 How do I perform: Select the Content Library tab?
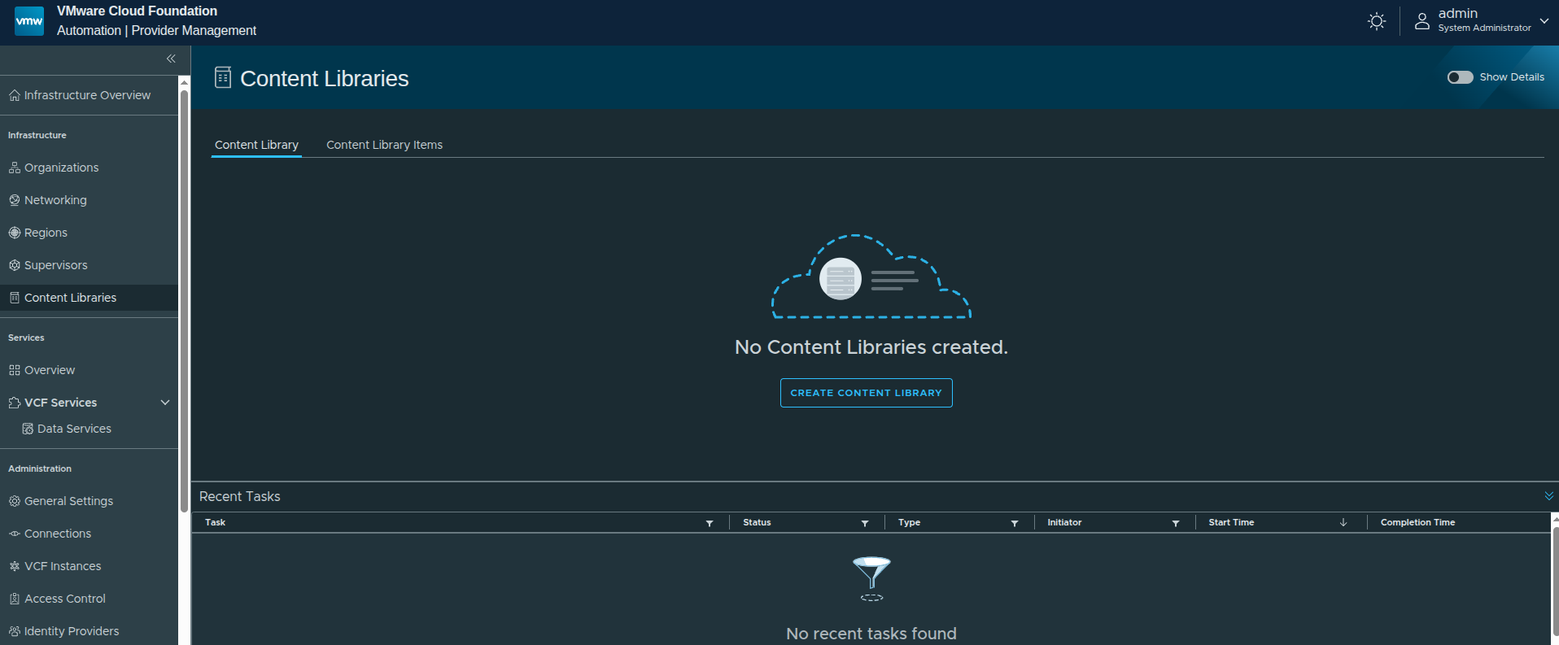pyautogui.click(x=256, y=145)
